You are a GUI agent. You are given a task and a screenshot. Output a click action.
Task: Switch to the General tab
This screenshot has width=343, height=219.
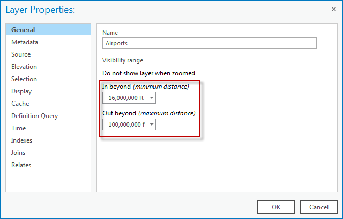coord(23,30)
